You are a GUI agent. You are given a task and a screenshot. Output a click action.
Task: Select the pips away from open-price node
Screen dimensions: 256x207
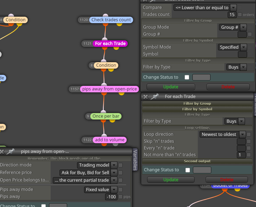110,89
